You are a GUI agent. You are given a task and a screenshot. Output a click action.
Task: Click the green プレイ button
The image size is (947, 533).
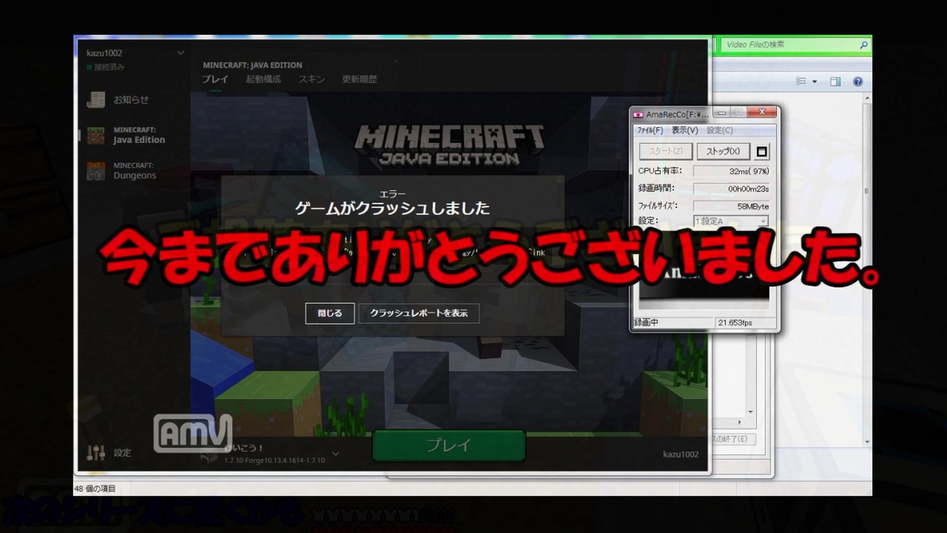pyautogui.click(x=448, y=446)
